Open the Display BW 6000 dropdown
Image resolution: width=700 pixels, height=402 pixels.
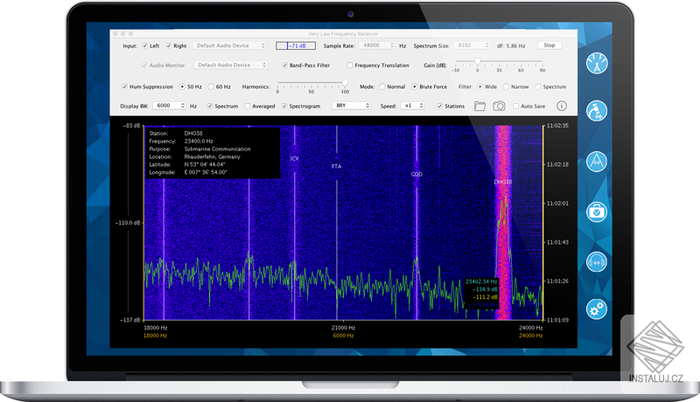[x=169, y=106]
